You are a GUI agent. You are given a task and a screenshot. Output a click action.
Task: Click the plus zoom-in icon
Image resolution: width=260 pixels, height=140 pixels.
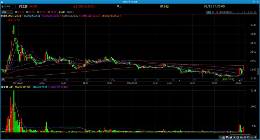tap(255, 137)
